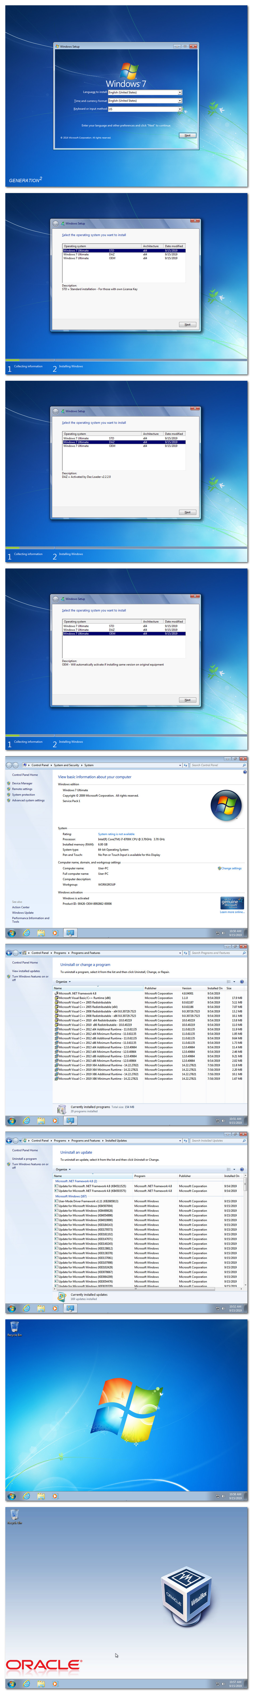Open Language to install dropdown in Windows Setup

pos(145,92)
